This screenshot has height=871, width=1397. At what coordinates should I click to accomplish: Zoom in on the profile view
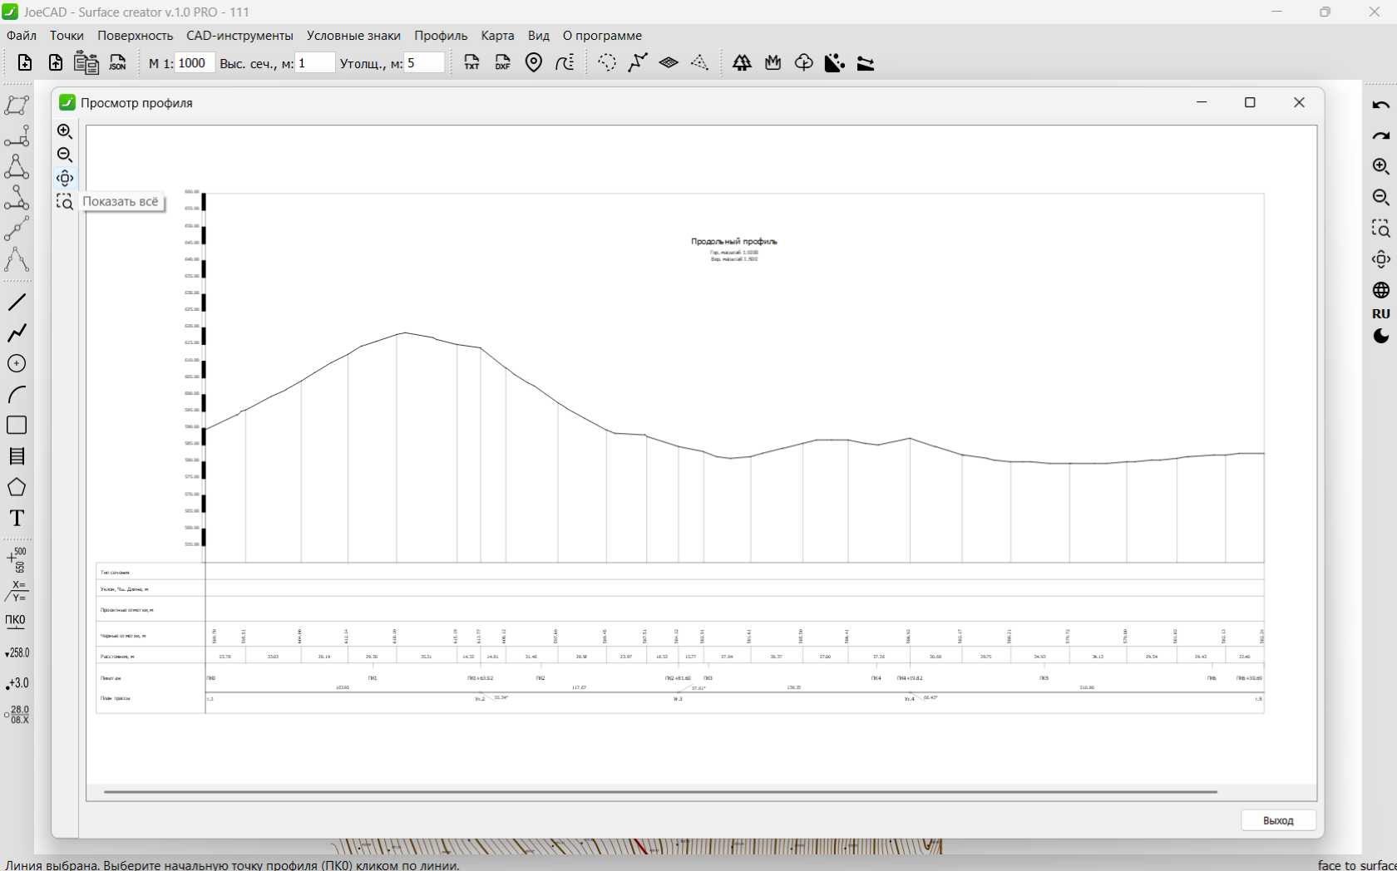(65, 131)
